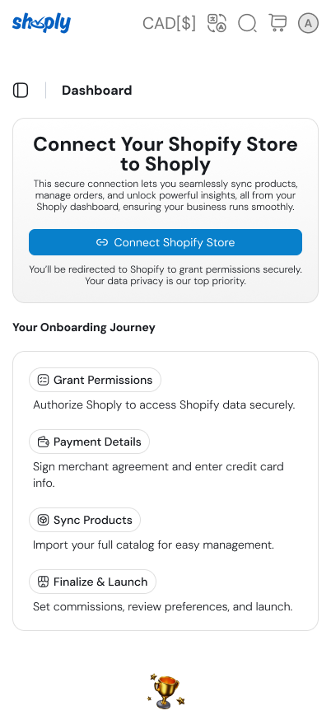This screenshot has width=331, height=720.
Task: Click the store icon in Finalize & Launch
Action: click(x=43, y=582)
